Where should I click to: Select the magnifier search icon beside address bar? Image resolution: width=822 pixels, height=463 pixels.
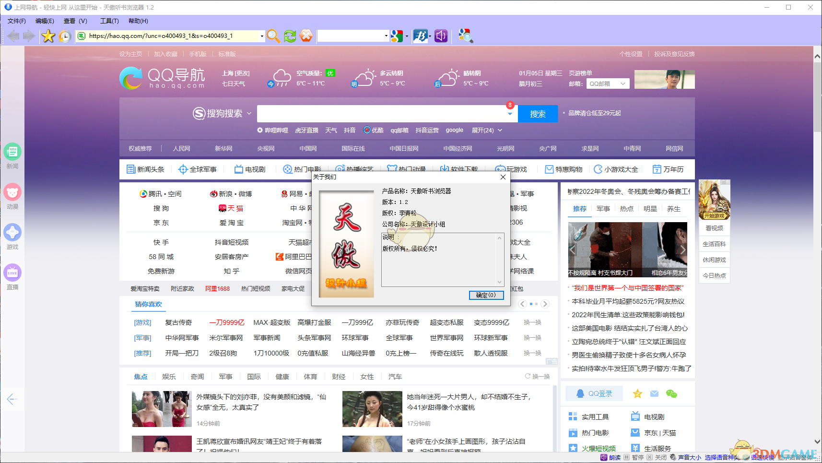pyautogui.click(x=273, y=36)
